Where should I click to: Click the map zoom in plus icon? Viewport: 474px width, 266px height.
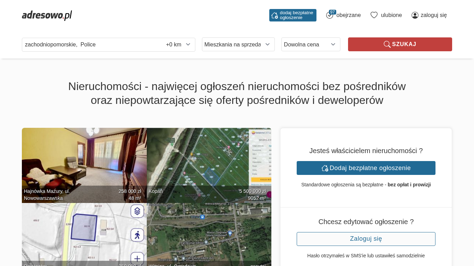(137, 258)
